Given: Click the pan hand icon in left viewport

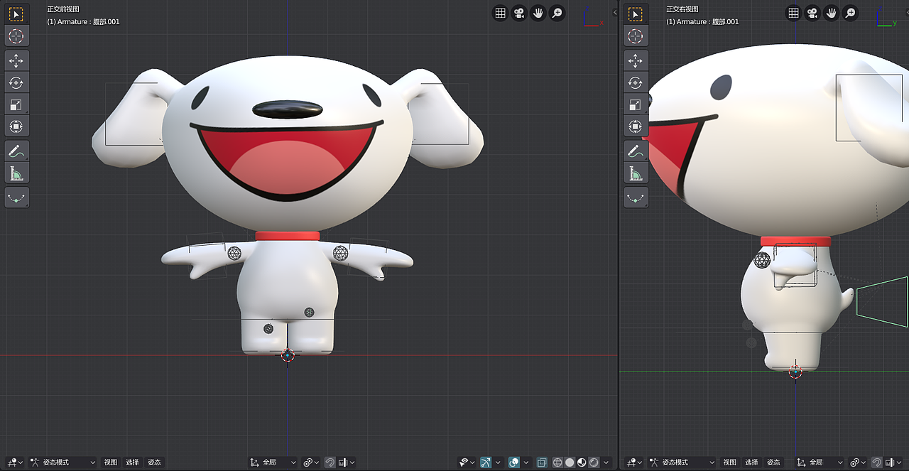Looking at the screenshot, I should point(538,13).
